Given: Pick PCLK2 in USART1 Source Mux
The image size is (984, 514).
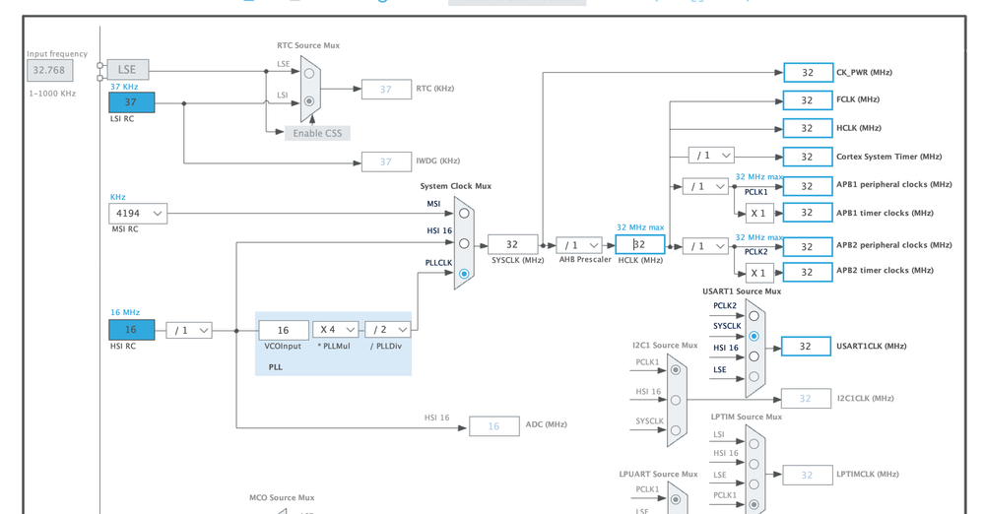Looking at the screenshot, I should [754, 316].
